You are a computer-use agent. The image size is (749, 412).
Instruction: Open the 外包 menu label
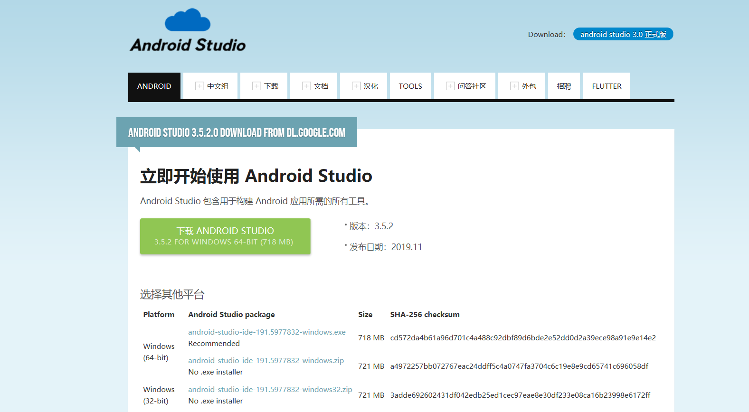click(529, 86)
